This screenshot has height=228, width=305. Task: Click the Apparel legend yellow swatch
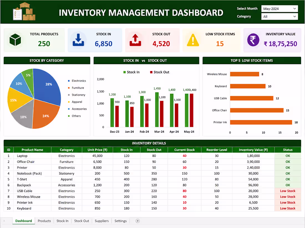click(x=69, y=102)
